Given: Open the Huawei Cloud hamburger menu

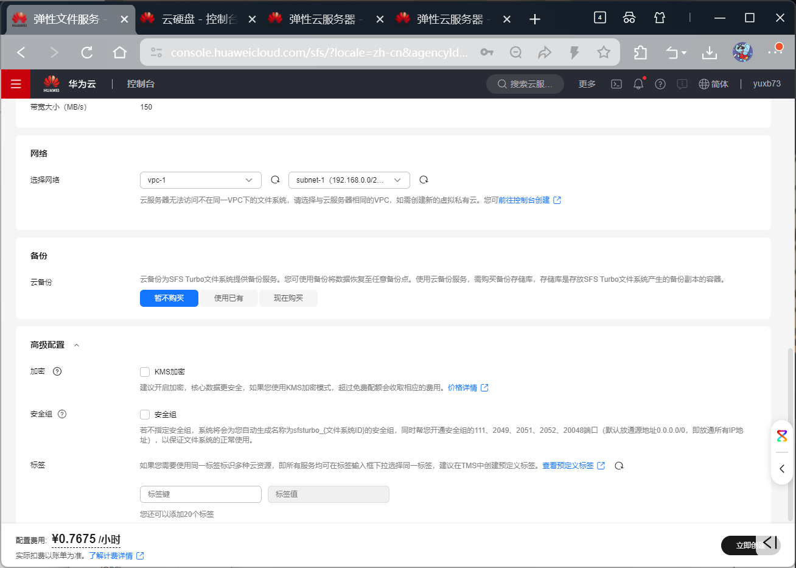Looking at the screenshot, I should tap(16, 84).
